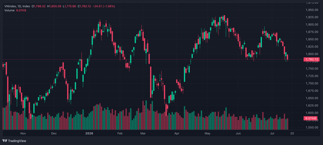
Task: Click the 1,750.00 price axis label
Action: 311,69
